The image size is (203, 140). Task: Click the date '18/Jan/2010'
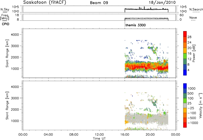162,2
